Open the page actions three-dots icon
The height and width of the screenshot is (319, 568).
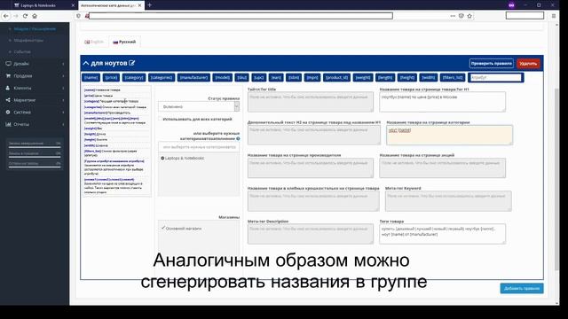tap(453, 16)
